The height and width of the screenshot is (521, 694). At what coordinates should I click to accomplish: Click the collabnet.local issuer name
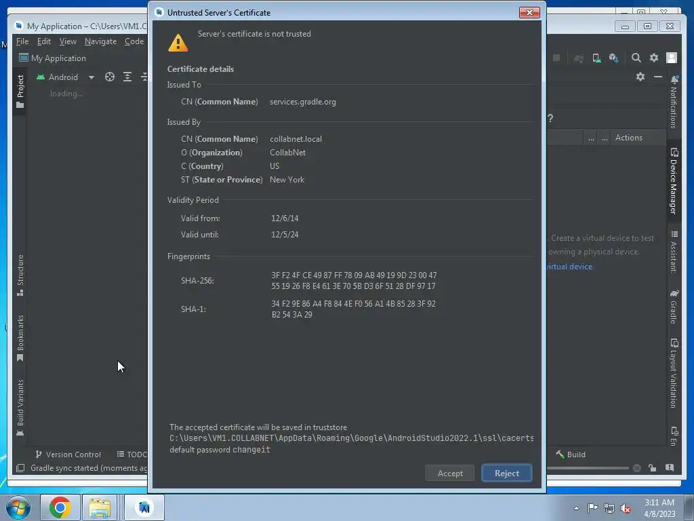coord(295,139)
